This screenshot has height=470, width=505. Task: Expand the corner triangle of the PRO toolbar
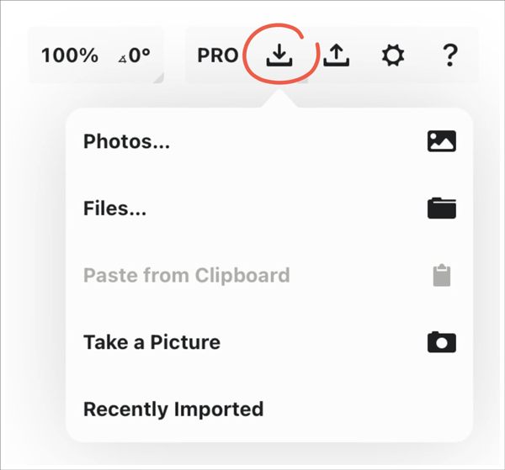(303, 79)
